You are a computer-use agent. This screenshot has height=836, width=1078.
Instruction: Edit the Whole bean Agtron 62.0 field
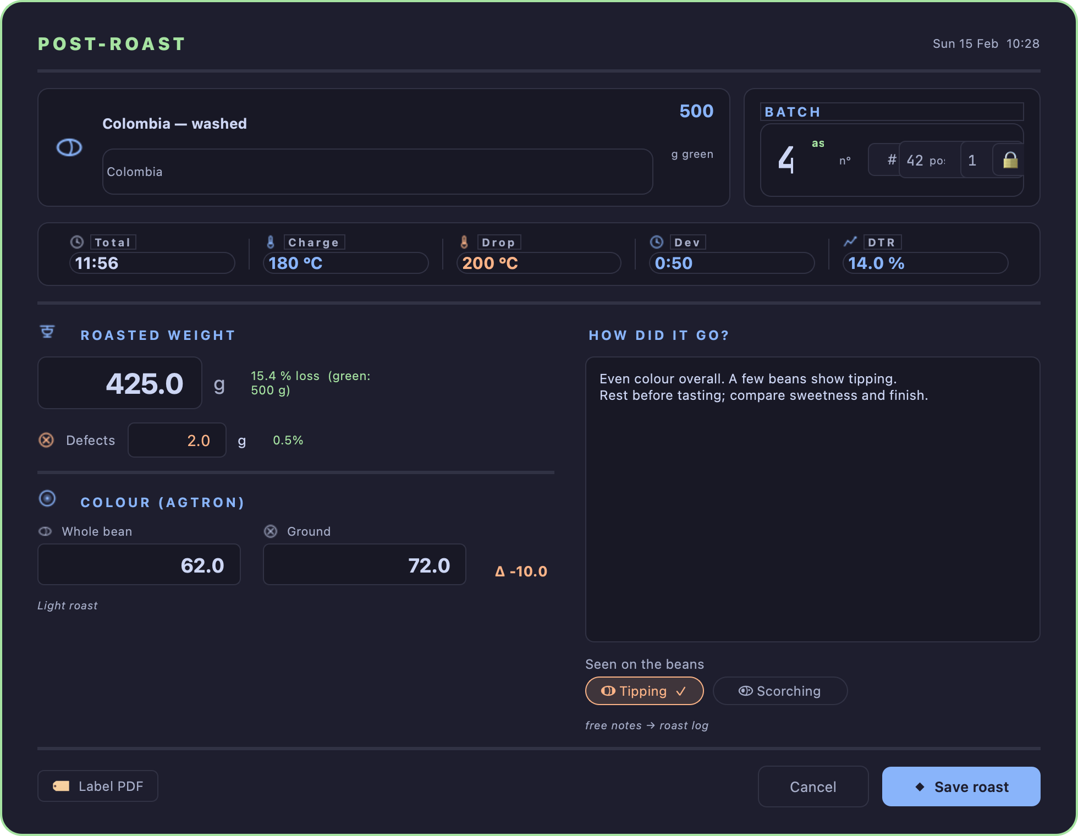click(139, 564)
